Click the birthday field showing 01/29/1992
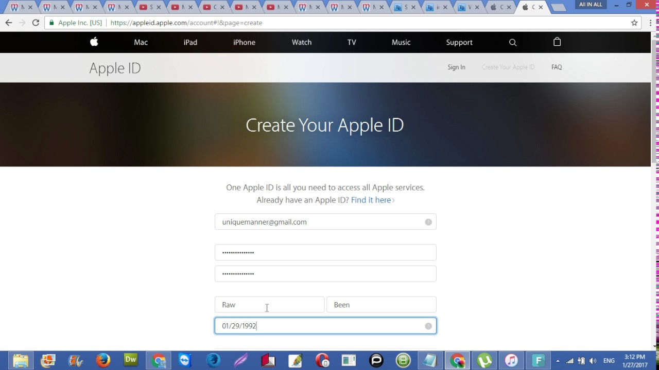 [325, 326]
